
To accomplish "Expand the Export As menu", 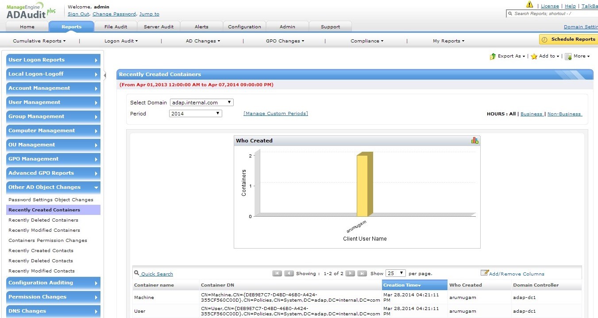I will (508, 56).
